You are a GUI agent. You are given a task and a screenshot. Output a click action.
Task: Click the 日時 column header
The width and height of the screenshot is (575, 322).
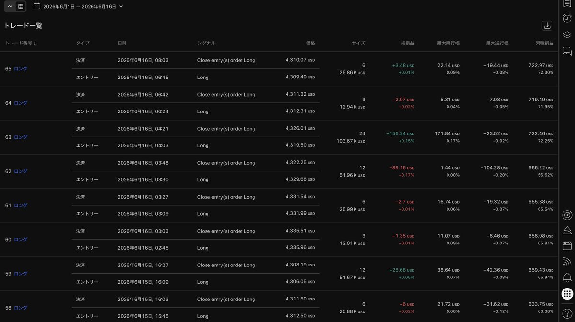click(x=122, y=43)
